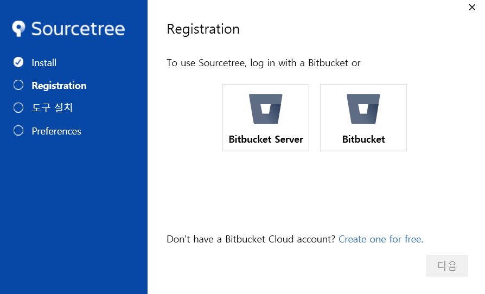This screenshot has width=485, height=294.
Task: Select the Bitbucket Server login option
Action: click(x=266, y=118)
